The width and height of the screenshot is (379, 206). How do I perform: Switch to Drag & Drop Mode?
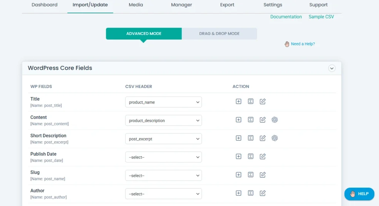(x=219, y=34)
